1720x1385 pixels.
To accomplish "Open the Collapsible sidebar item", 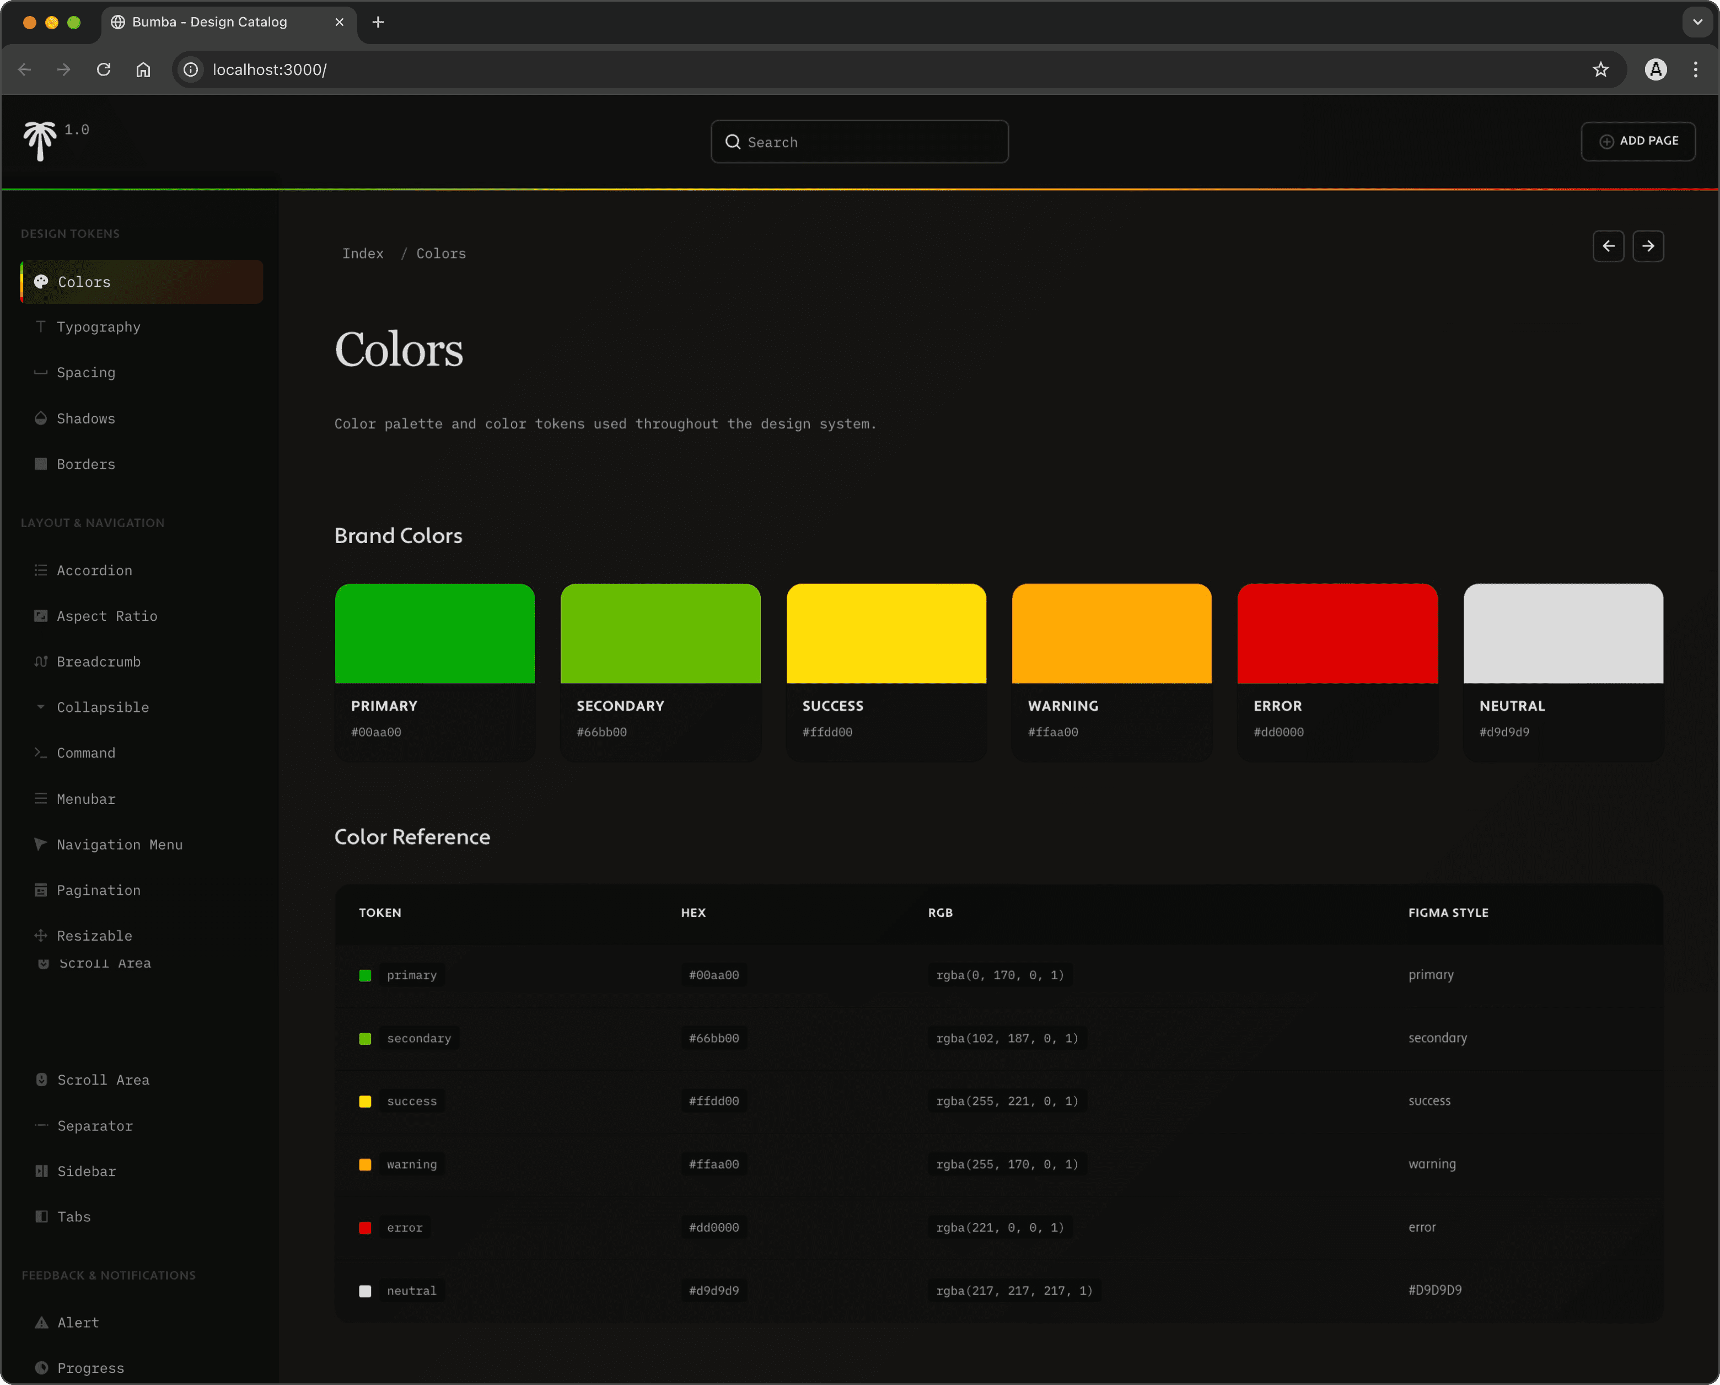I will coord(102,707).
